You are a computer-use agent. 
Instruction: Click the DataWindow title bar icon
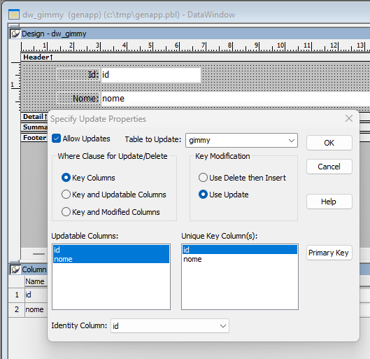click(14, 15)
